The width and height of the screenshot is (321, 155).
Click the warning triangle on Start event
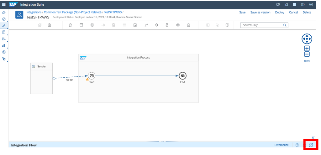87,79
